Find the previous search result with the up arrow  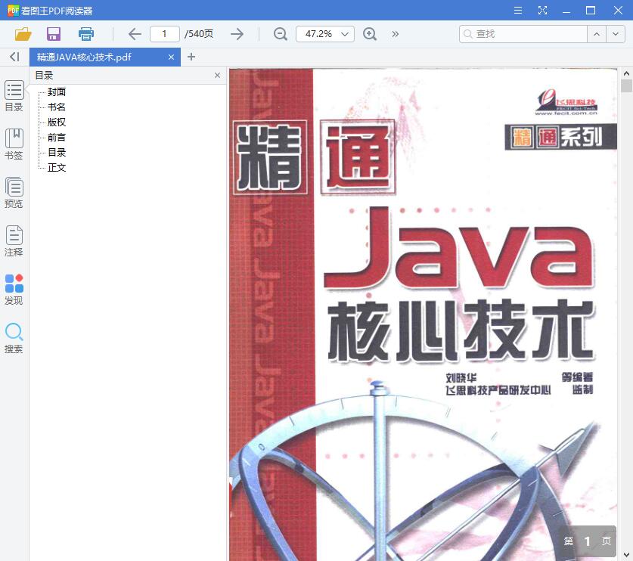(x=597, y=34)
